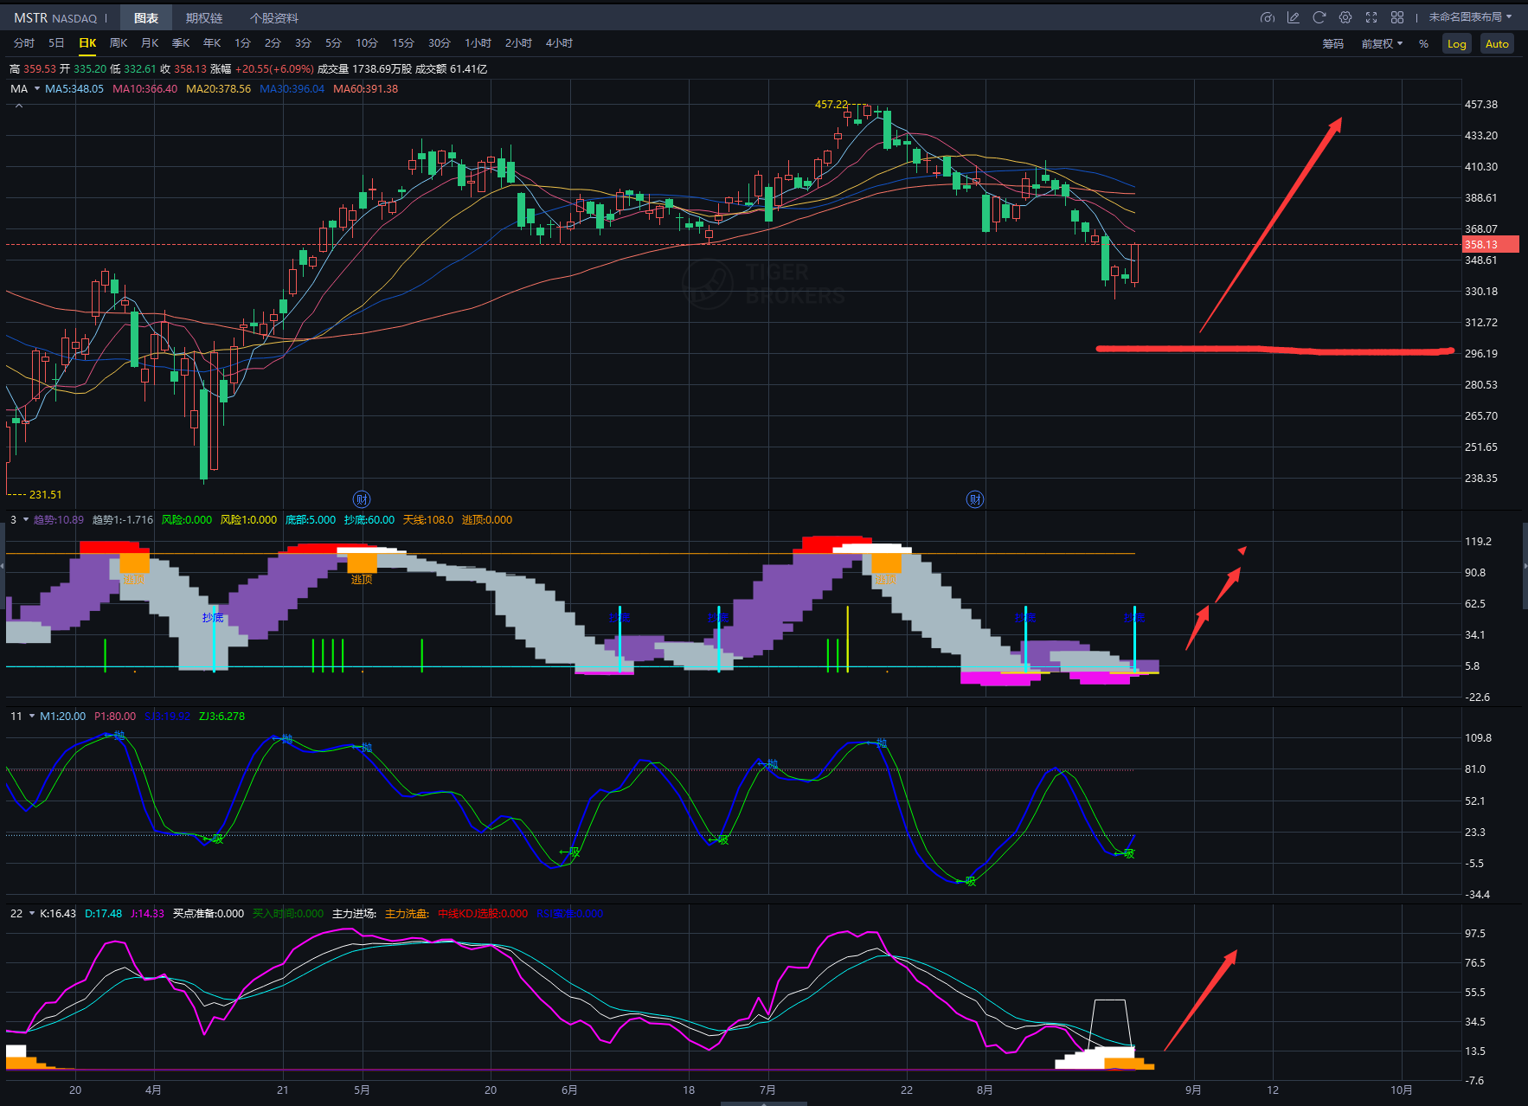
Task: Click the 趋势:10.89 indicator value
Action: click(59, 520)
